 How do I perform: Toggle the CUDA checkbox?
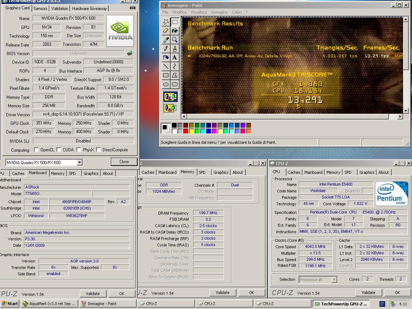pyautogui.click(x=59, y=150)
